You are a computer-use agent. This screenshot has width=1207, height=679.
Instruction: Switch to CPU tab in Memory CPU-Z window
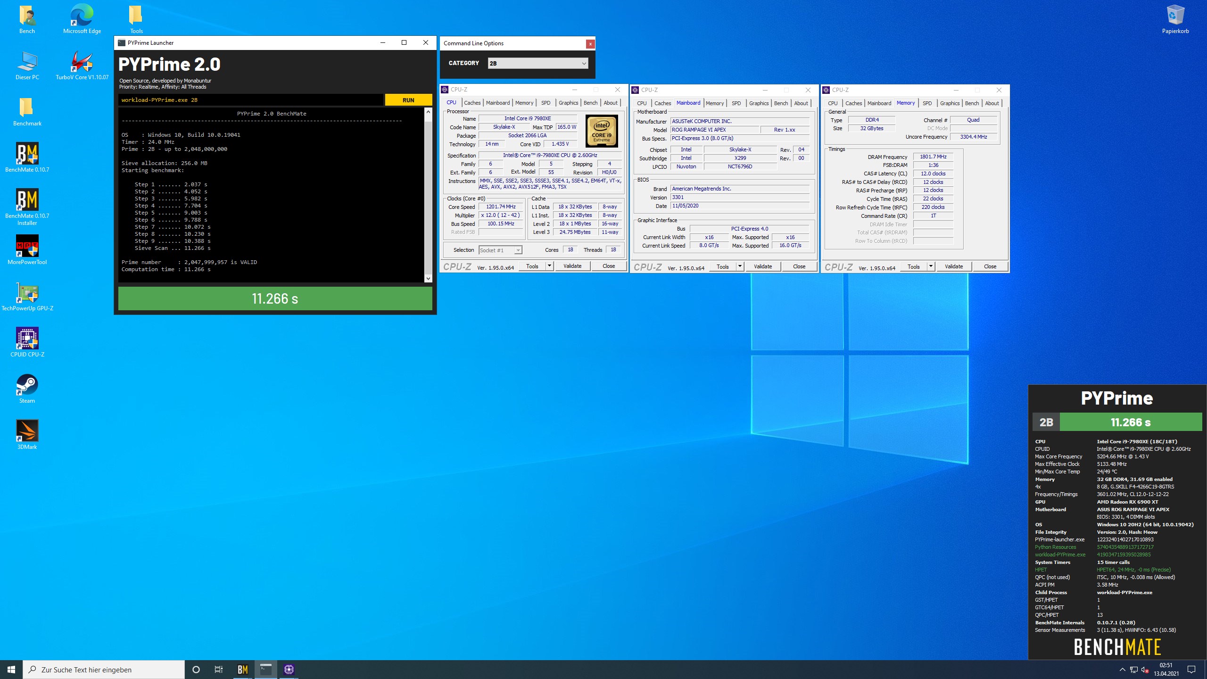click(833, 103)
